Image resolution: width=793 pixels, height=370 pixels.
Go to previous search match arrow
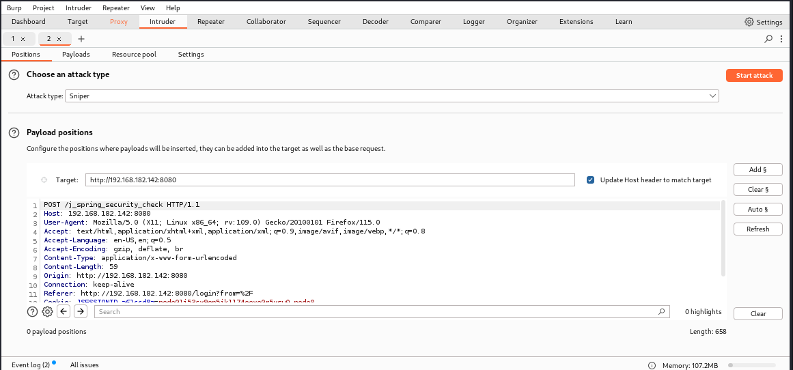tap(64, 312)
